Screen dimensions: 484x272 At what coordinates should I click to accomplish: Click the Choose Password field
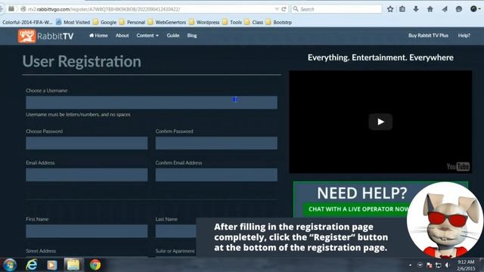pyautogui.click(x=87, y=143)
